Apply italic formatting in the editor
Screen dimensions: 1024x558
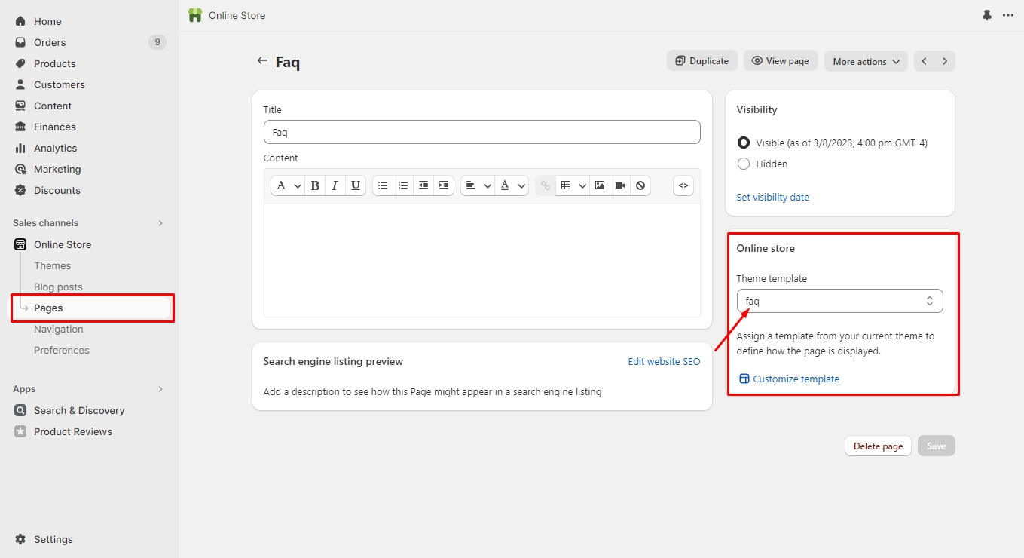tap(335, 185)
